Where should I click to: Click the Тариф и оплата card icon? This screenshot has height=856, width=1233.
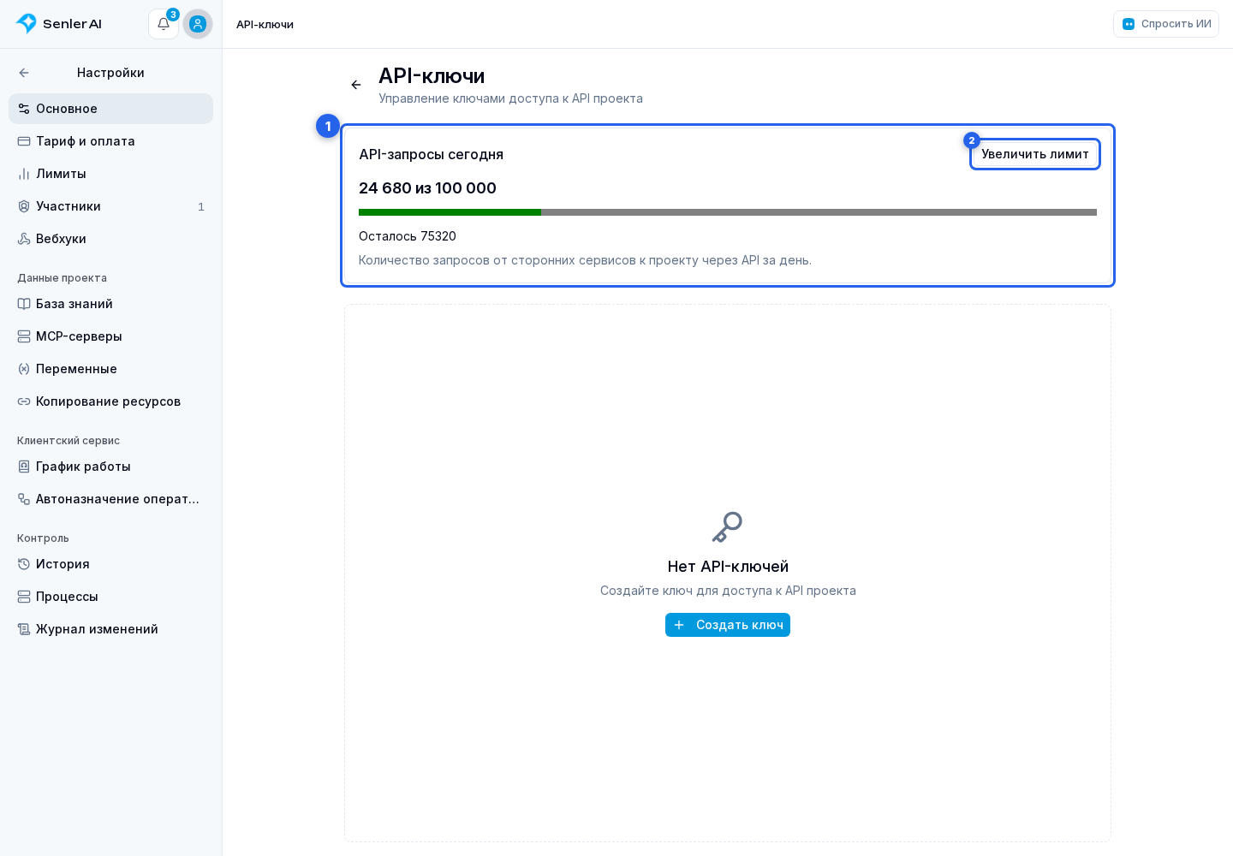pos(24,141)
